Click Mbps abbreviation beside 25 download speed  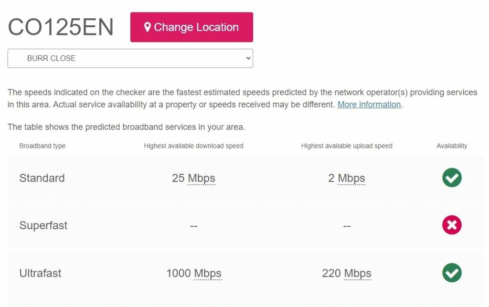pos(202,178)
